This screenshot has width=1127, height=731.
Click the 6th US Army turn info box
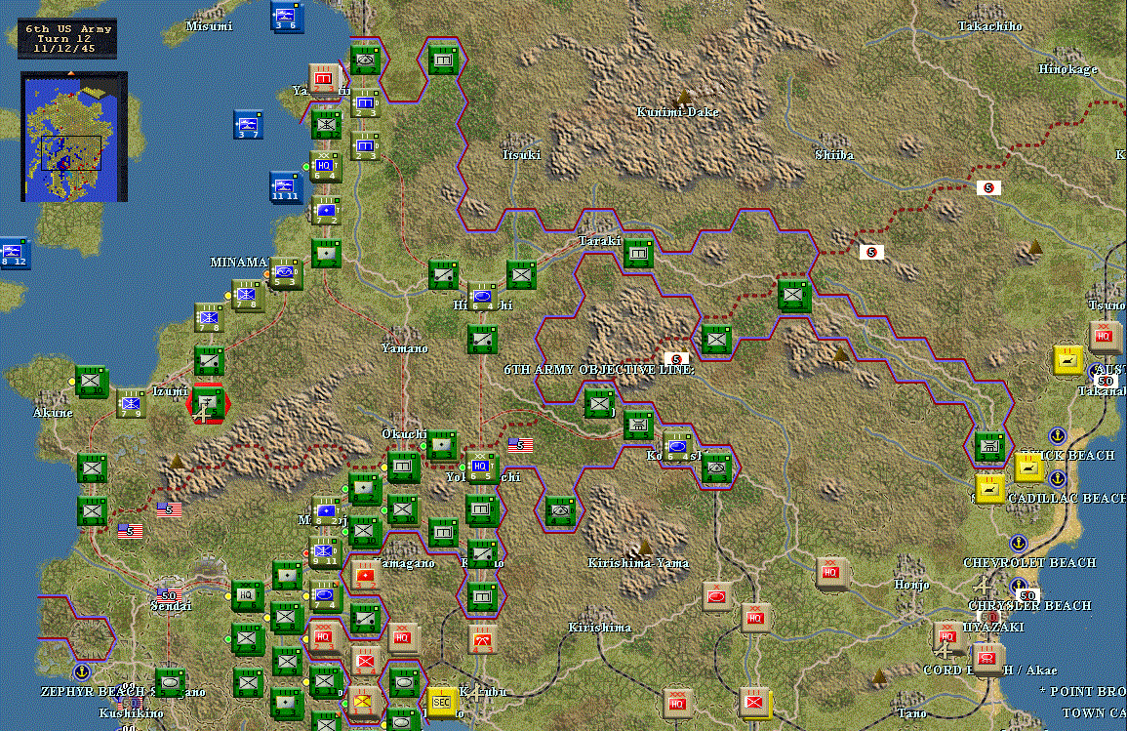[x=67, y=39]
